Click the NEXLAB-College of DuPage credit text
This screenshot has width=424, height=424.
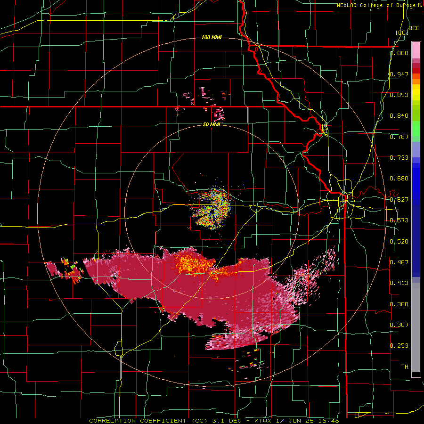pos(380,5)
